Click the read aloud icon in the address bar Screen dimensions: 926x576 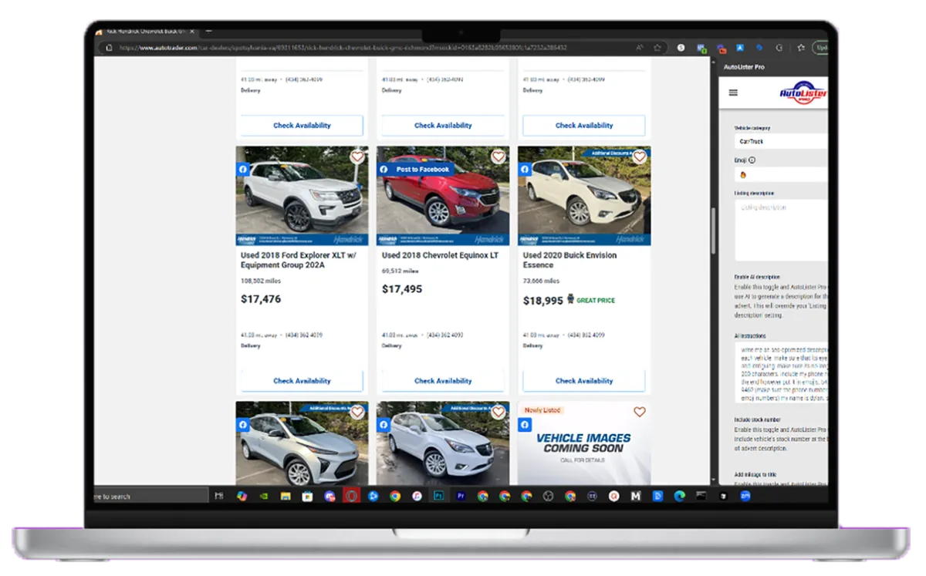[x=640, y=48]
